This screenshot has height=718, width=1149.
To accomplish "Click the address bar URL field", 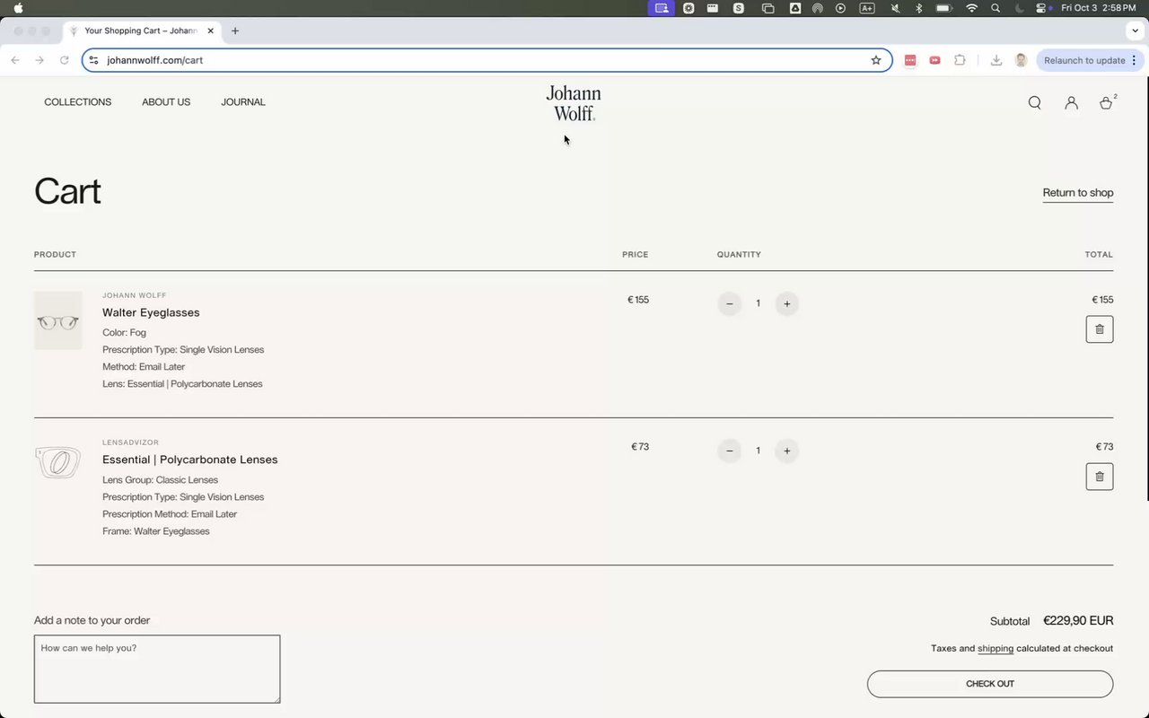I will pos(485,60).
